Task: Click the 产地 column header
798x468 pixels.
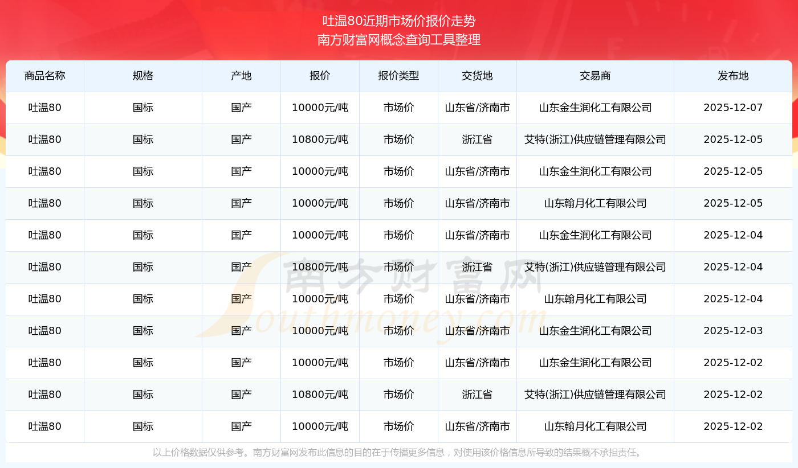Action: [x=241, y=76]
